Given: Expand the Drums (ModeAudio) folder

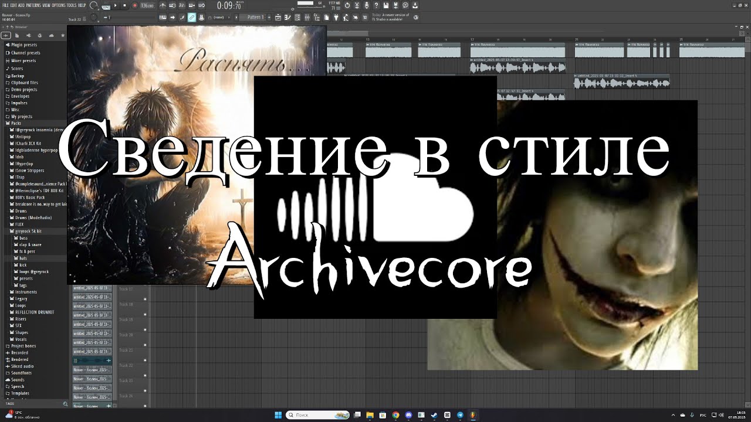Looking at the screenshot, I should coord(29,217).
